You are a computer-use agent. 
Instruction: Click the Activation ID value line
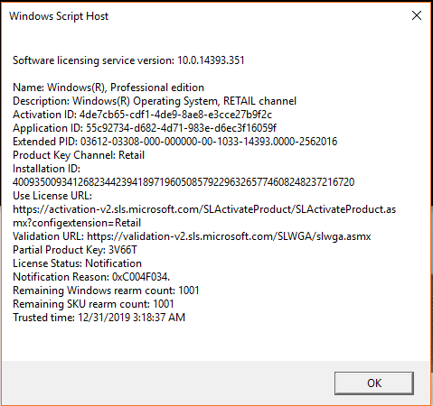pos(142,115)
